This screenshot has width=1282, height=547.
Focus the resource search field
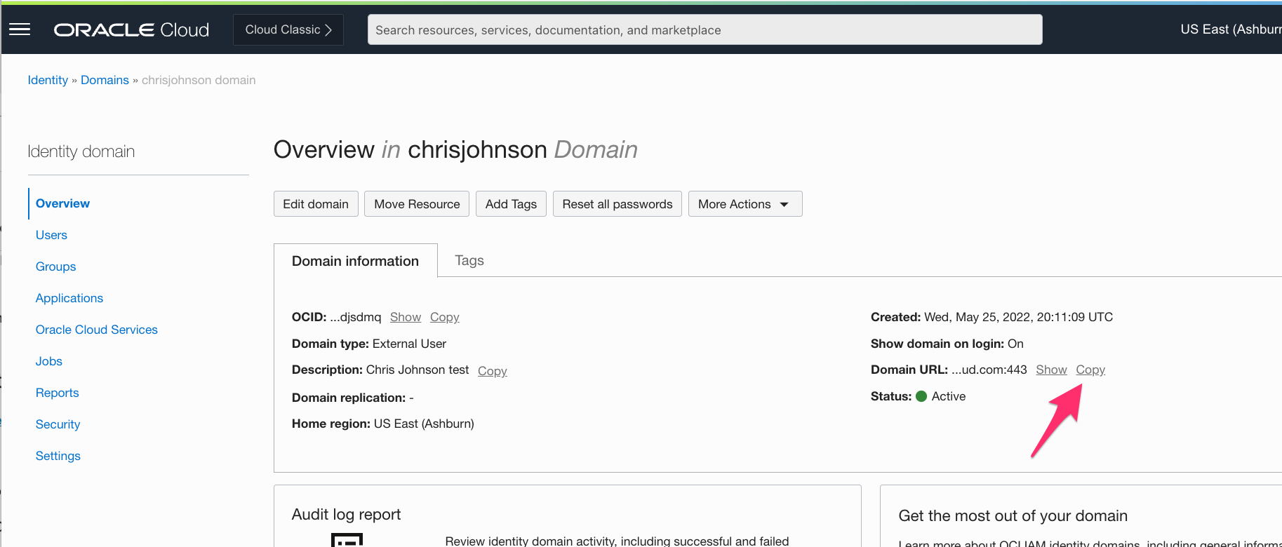click(x=705, y=29)
